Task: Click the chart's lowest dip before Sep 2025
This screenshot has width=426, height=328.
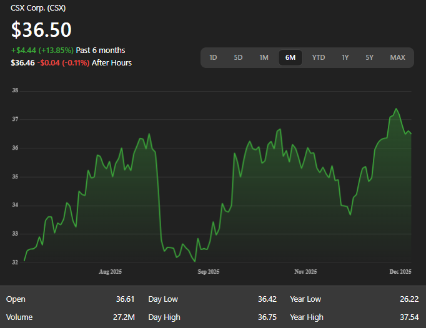Action: click(x=195, y=261)
